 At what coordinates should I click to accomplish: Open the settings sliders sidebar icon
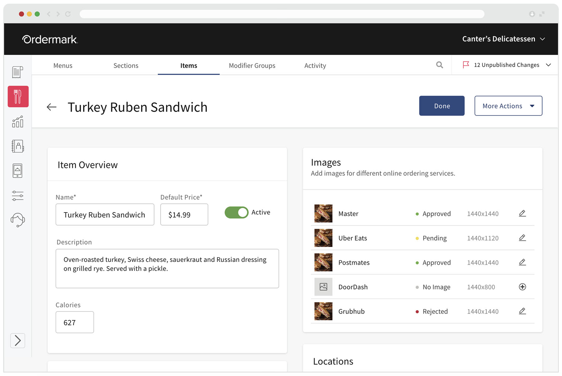17,196
